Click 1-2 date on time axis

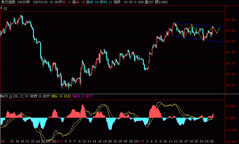pos(141,141)
